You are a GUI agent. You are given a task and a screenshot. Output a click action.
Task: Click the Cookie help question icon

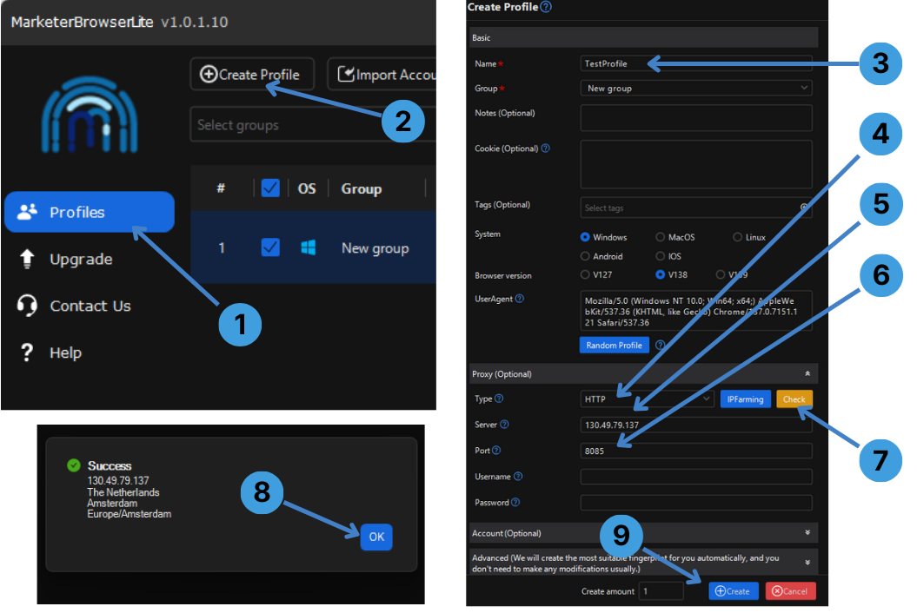point(546,148)
